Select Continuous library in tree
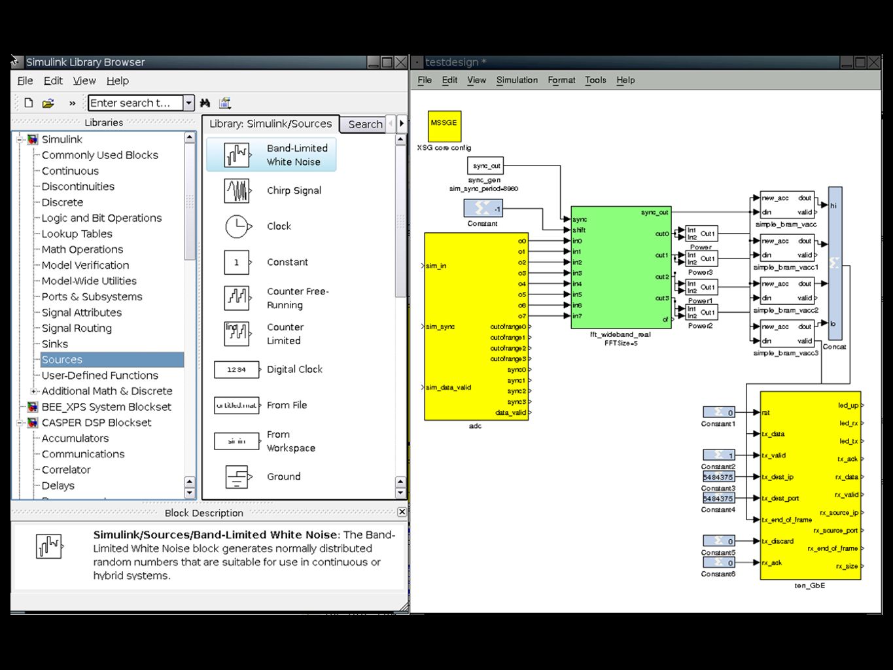This screenshot has width=893, height=670. point(70,171)
